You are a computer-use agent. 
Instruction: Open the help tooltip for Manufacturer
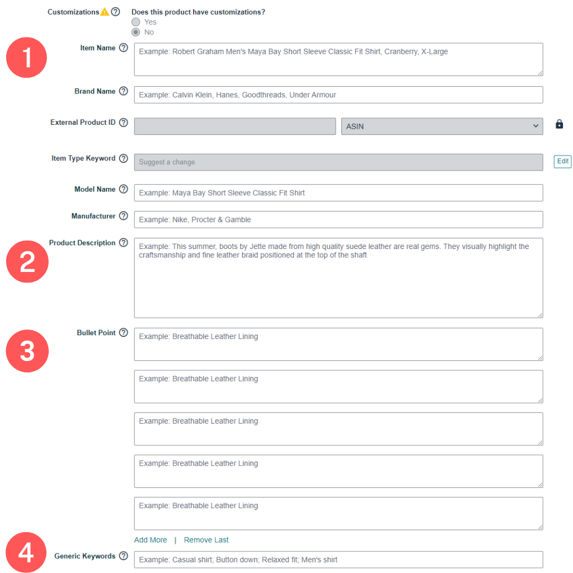(124, 215)
